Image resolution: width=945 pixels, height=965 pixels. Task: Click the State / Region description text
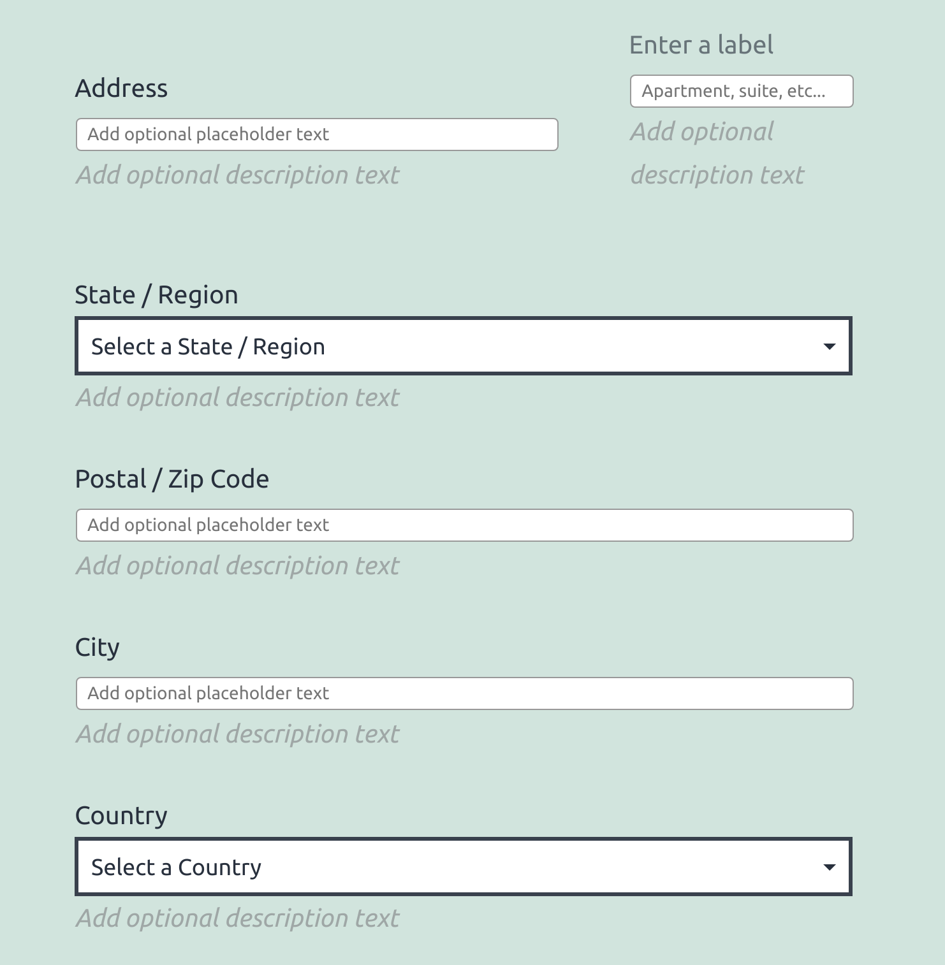pyautogui.click(x=238, y=396)
